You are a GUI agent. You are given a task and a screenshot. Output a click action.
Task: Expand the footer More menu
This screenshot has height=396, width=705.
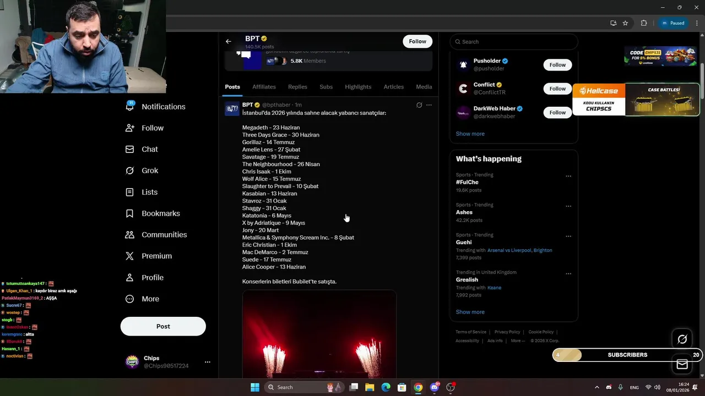click(x=518, y=341)
